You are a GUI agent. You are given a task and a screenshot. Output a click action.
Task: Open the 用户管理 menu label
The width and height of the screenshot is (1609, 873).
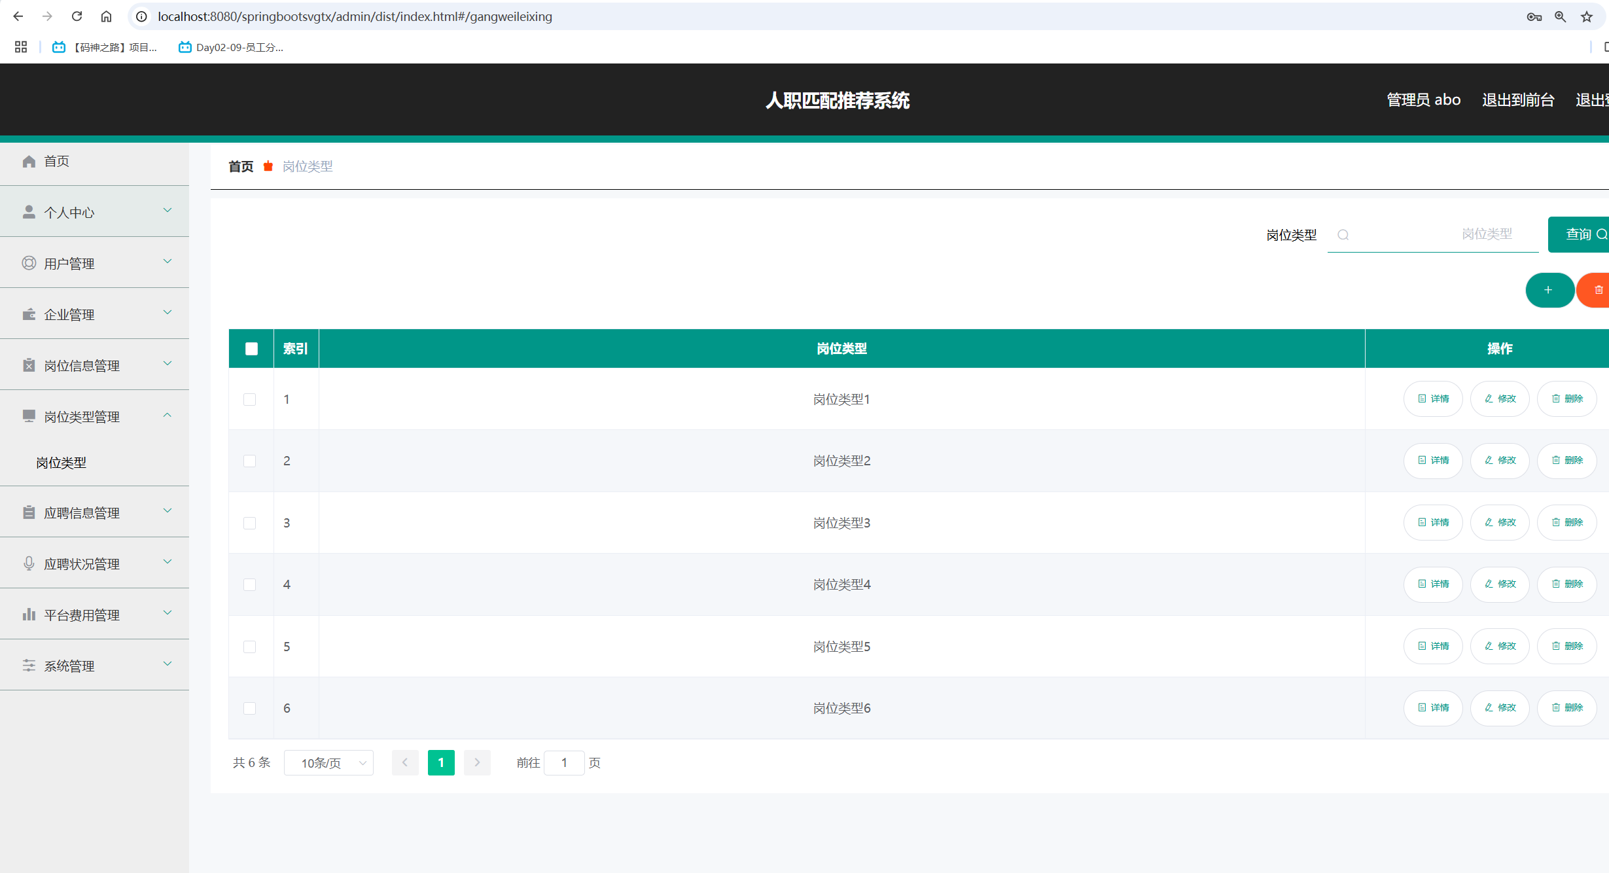(69, 264)
